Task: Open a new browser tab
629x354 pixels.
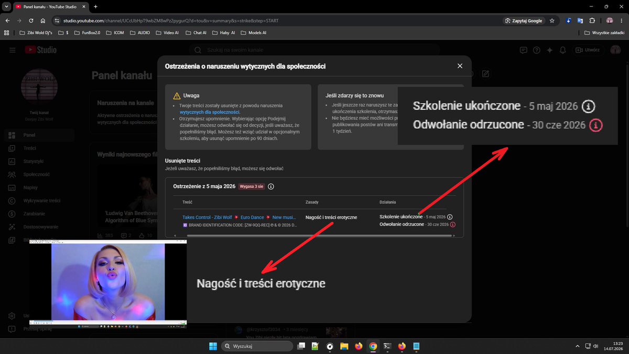Action: pos(95,6)
